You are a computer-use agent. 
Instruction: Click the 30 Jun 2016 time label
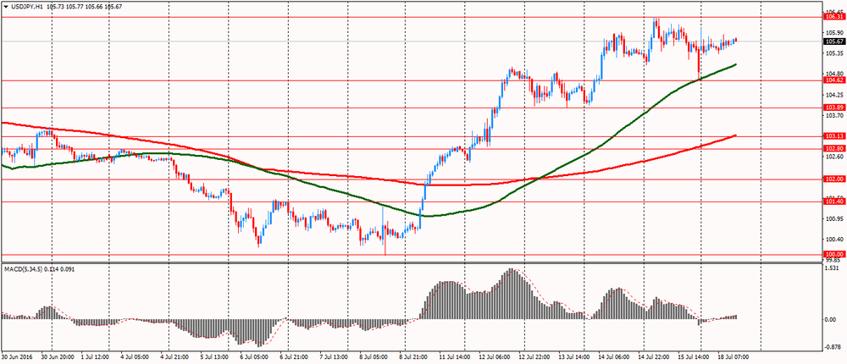point(17,357)
